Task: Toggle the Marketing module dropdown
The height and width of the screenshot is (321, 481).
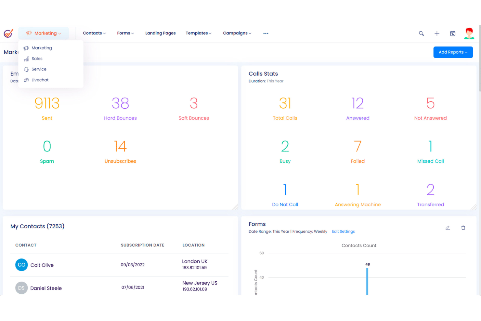Action: [44, 33]
